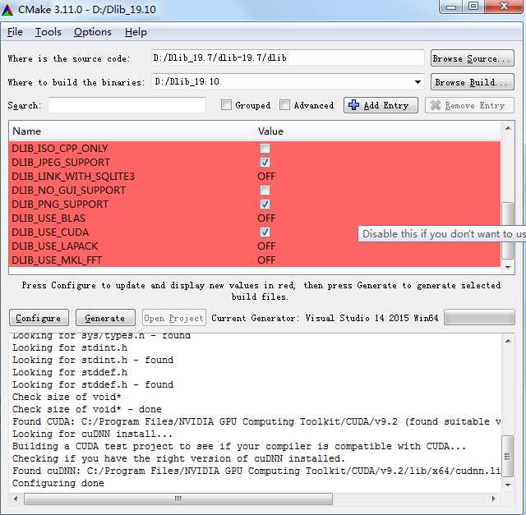Screen dimensions: 526x515
Task: Click the output log horizontal scrollbar thumb
Action: 178,499
